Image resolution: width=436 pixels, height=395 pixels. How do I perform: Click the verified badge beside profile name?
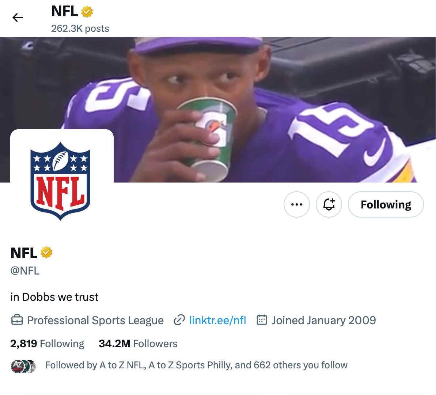coord(46,253)
